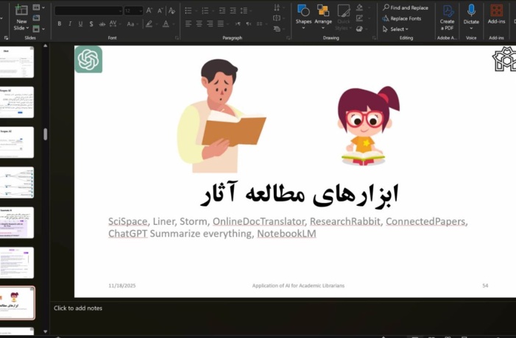Open Font dialog launcher
Image resolution: width=516 pixels, height=338 pixels.
(177, 38)
